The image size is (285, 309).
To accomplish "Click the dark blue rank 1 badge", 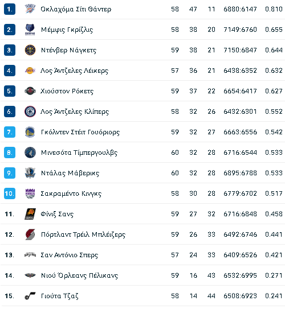I will point(10,9).
